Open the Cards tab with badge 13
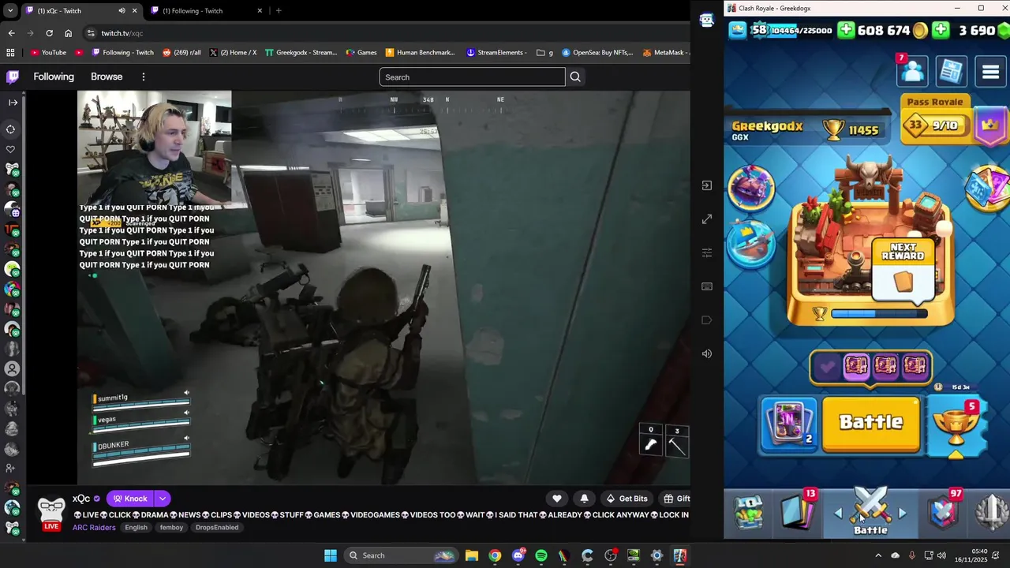This screenshot has width=1010, height=568. coord(799,513)
